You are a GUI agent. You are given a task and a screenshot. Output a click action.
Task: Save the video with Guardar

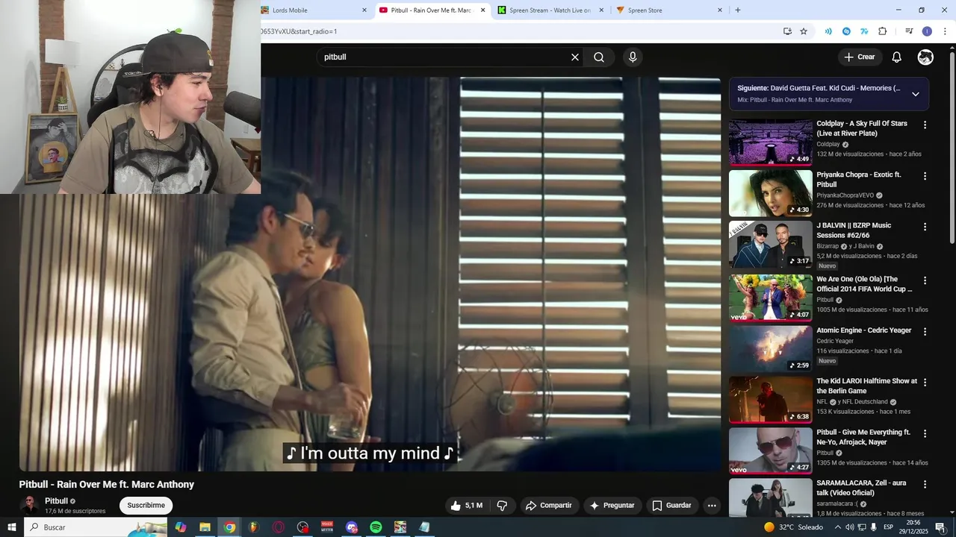tap(672, 506)
